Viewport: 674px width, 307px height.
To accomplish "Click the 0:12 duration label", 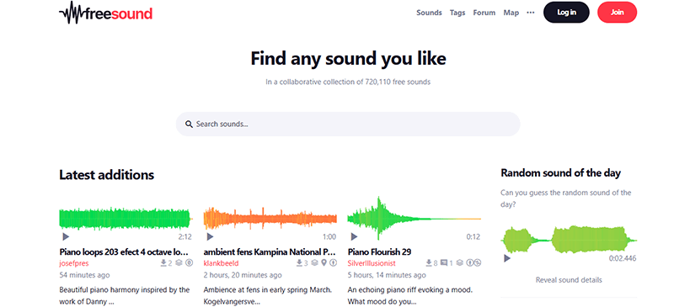I will [473, 237].
